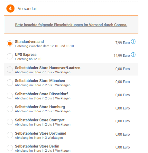Open the Corona shipping restrictions link
Viewport: 148px width, 153px height.
click(71, 25)
